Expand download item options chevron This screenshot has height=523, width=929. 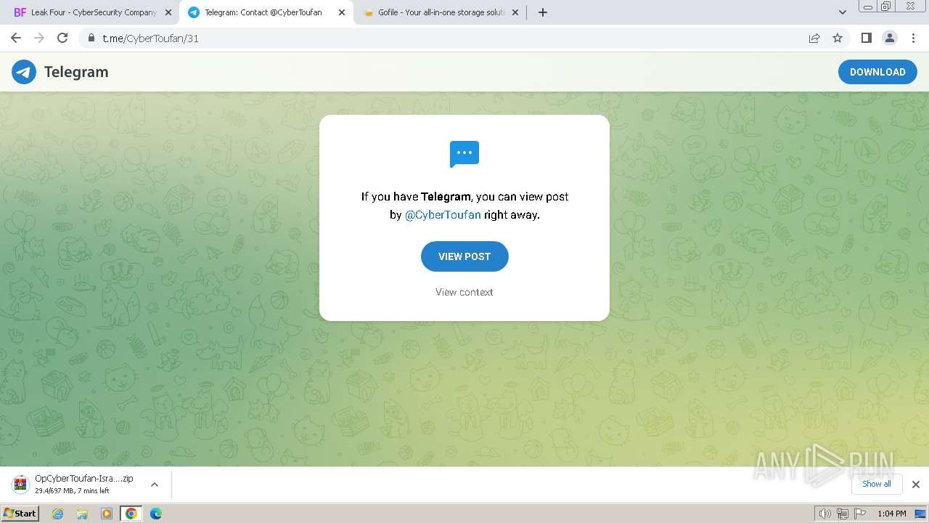tap(155, 485)
